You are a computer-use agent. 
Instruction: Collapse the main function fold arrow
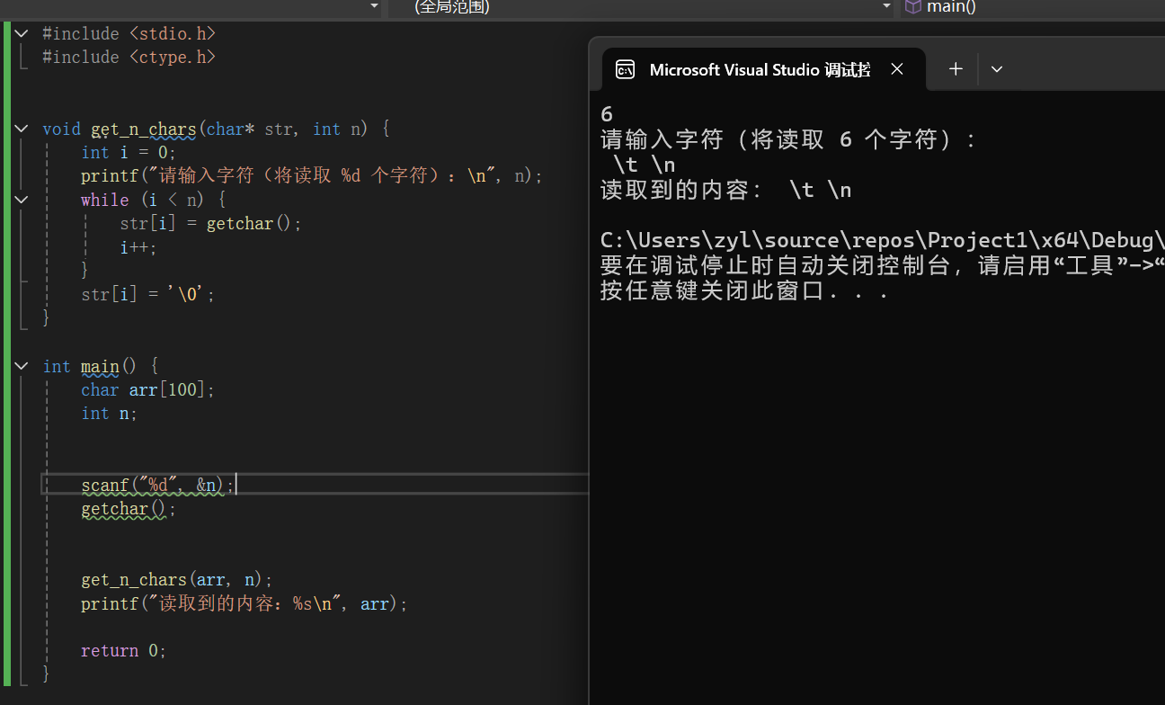[22, 366]
